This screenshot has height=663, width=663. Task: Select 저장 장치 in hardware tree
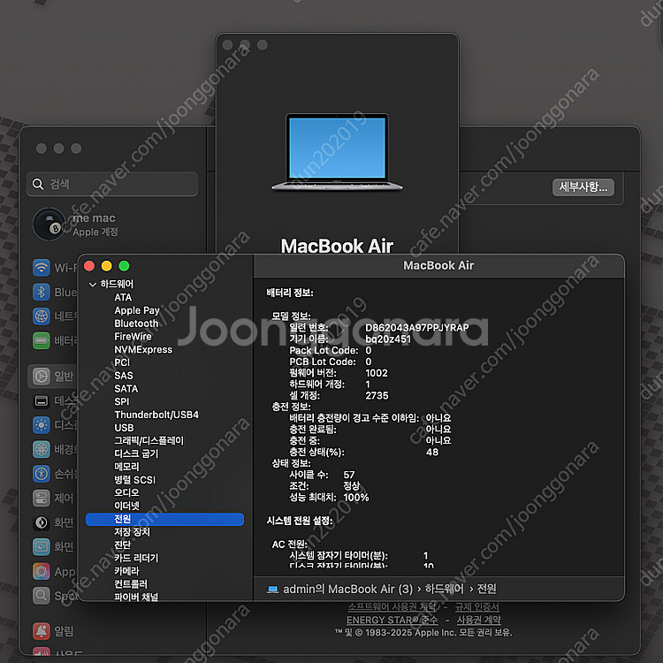(132, 532)
